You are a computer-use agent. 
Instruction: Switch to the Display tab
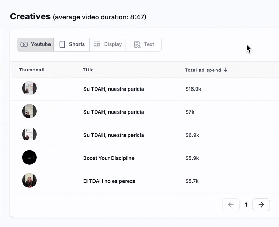coord(108,45)
